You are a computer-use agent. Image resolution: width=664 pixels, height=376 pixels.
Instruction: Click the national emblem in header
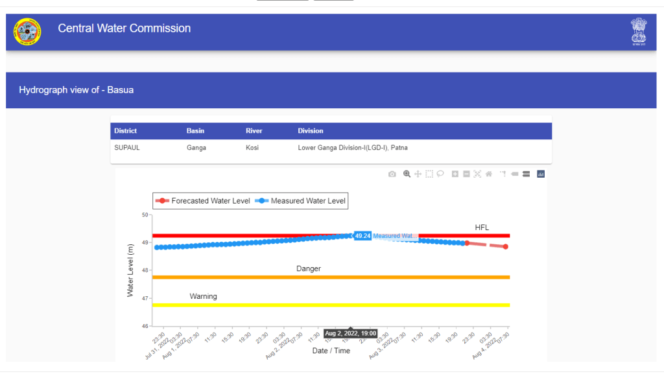pos(639,31)
